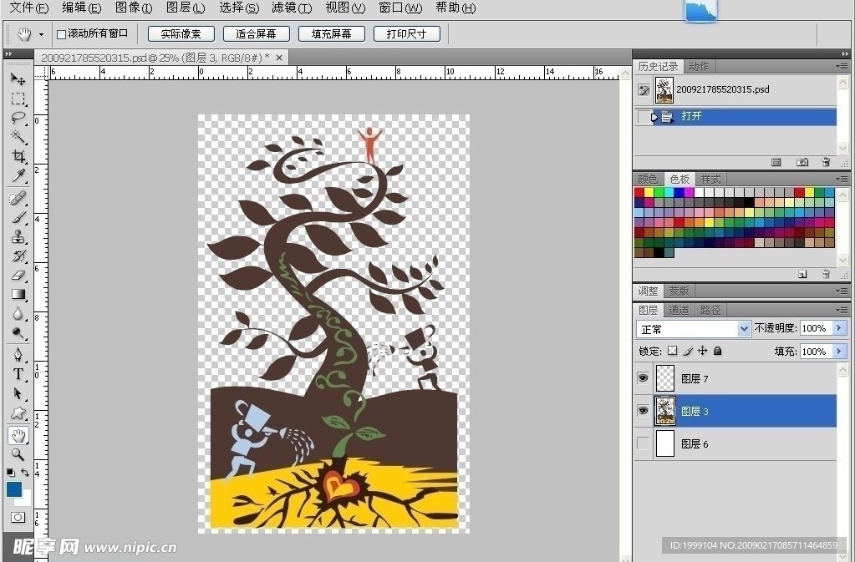The width and height of the screenshot is (855, 562).
Task: Open the 填充 fill slider arrow
Action: pos(840,352)
